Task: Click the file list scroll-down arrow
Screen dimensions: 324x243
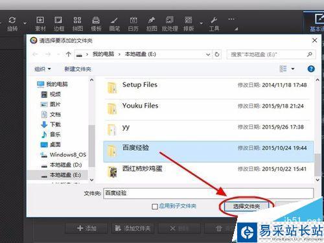Action: [318, 179]
